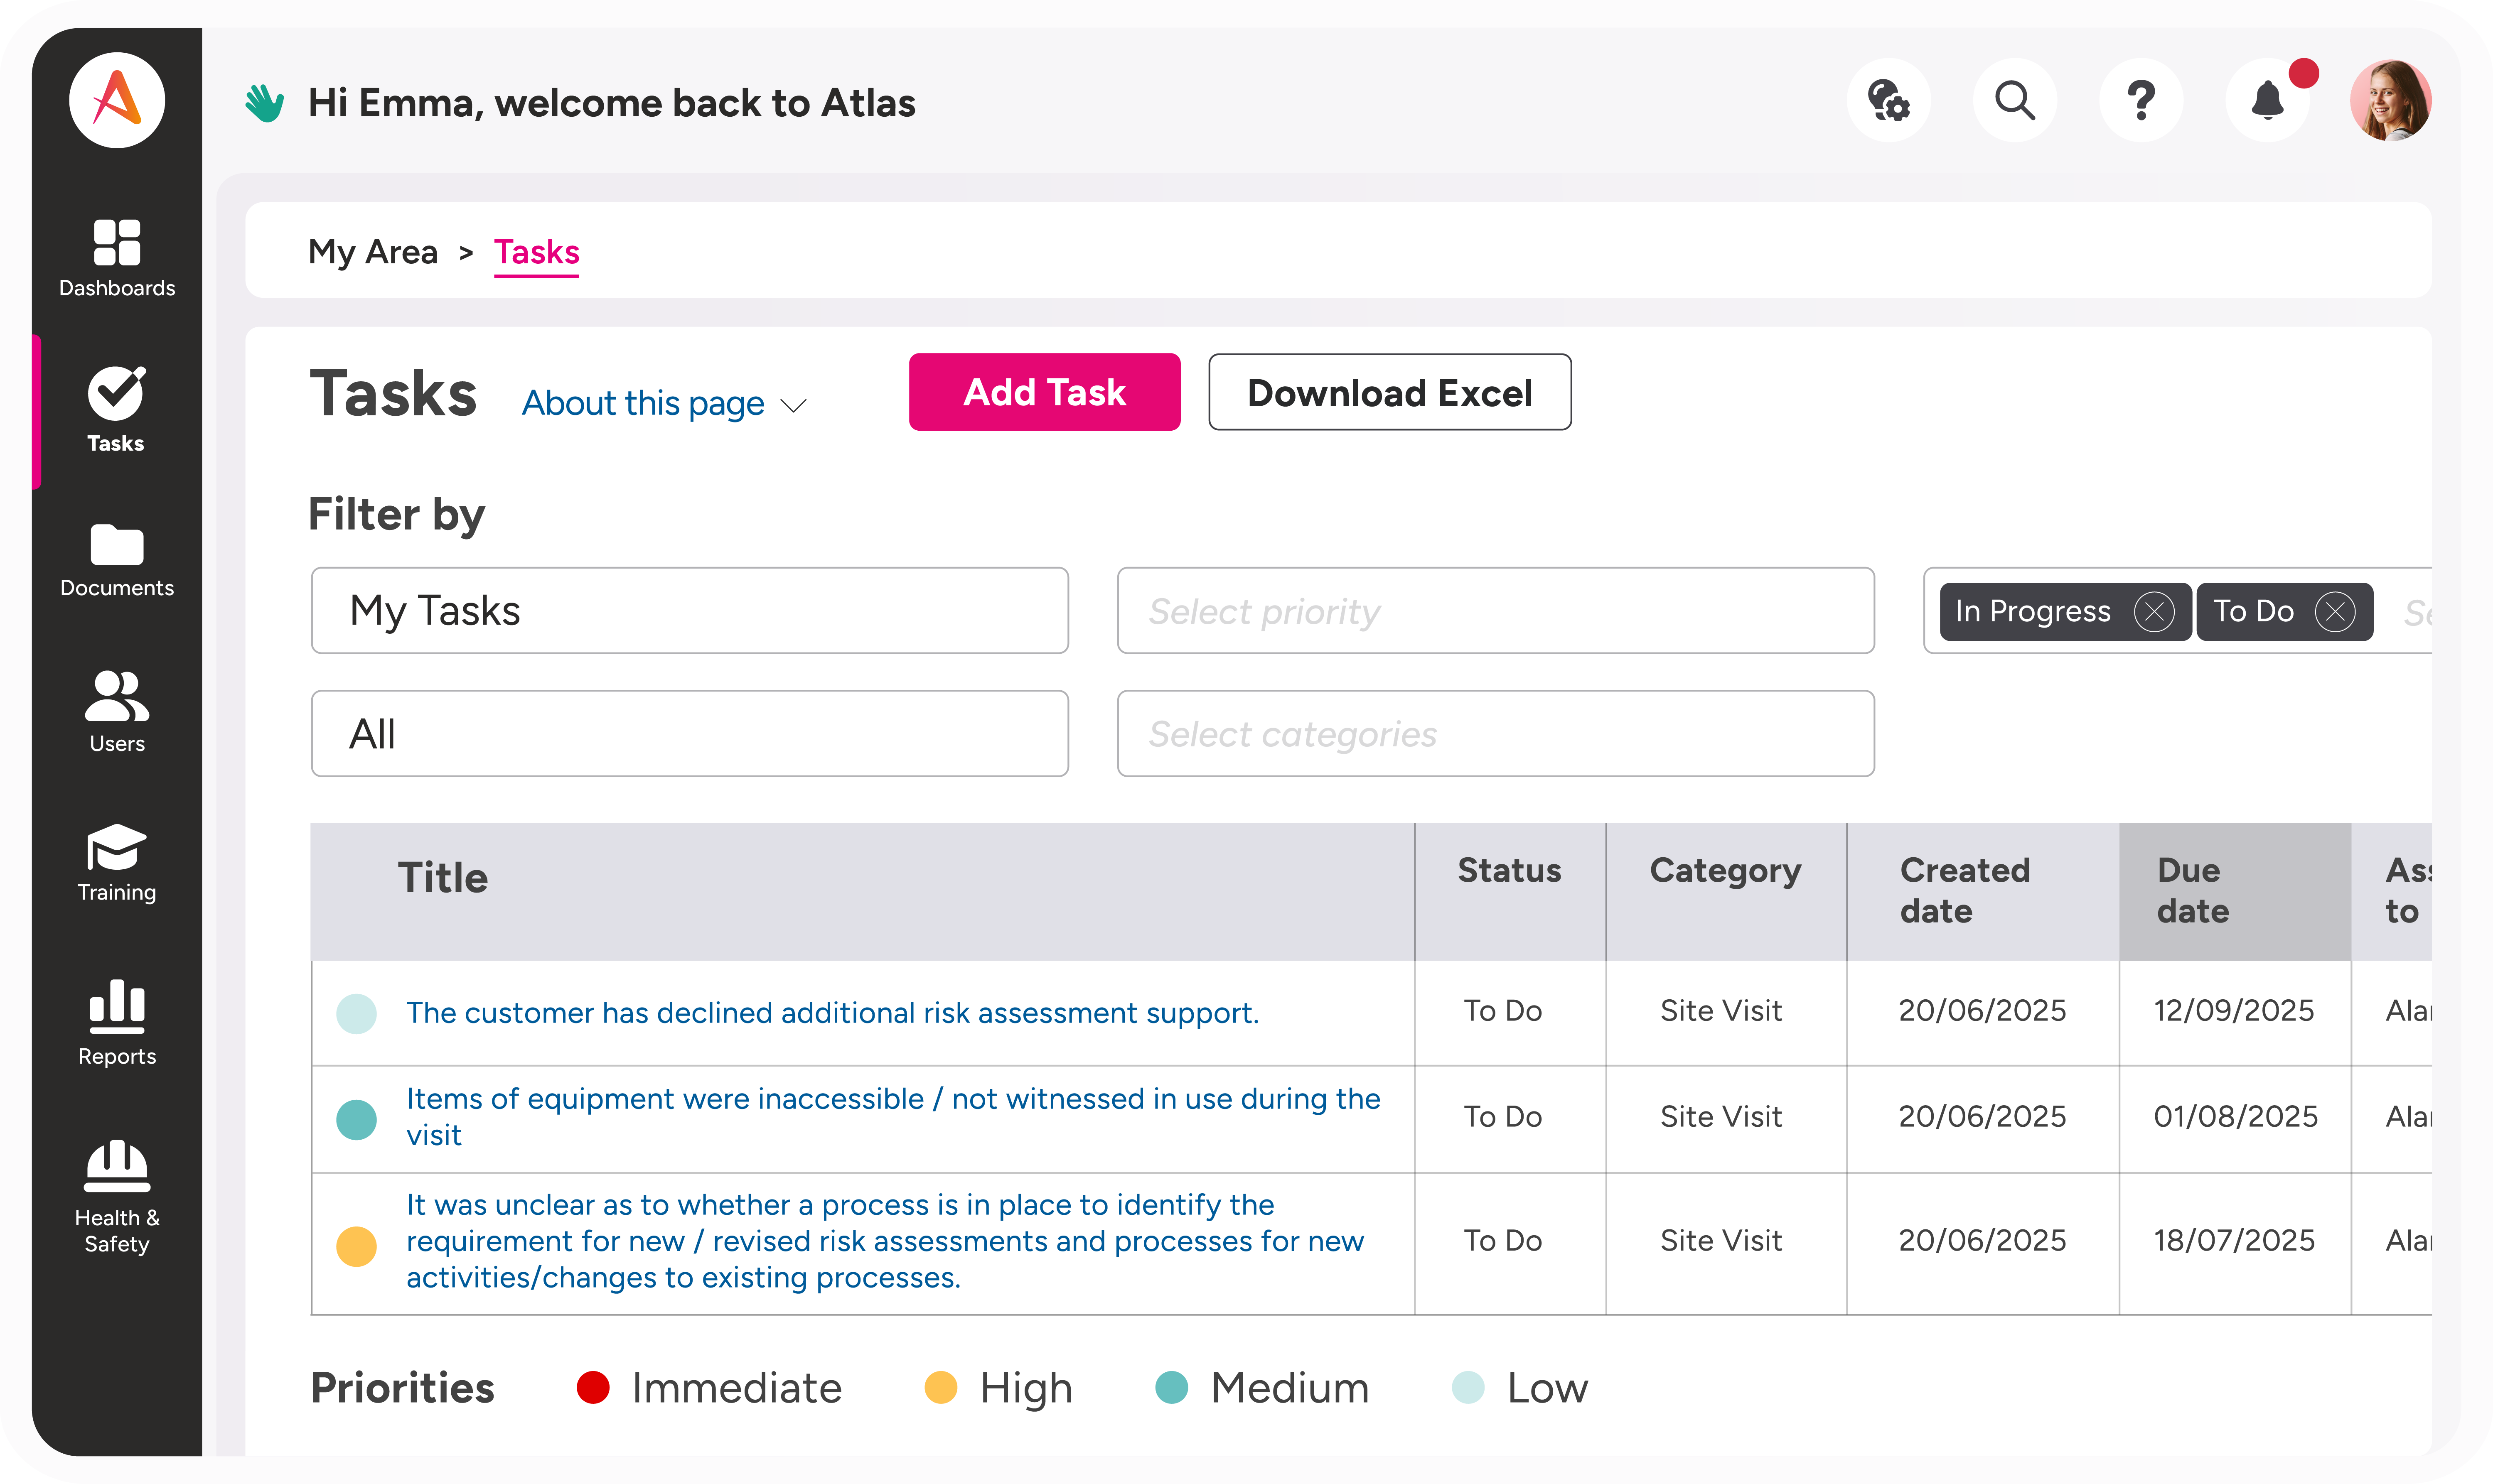The image size is (2493, 1484).
Task: Click the Medium priority legend dot
Action: pyautogui.click(x=1171, y=1387)
